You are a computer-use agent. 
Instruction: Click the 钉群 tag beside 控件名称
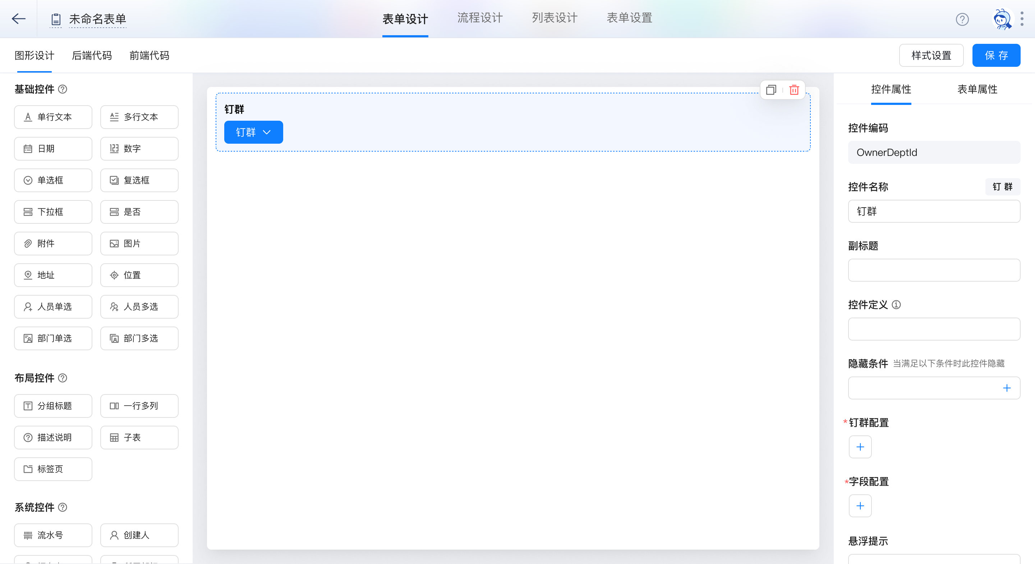[1002, 187]
